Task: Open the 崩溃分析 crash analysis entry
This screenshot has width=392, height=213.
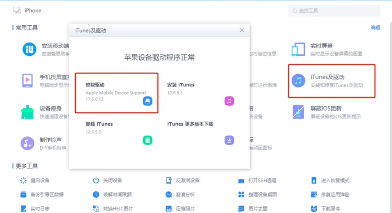Action: click(182, 194)
